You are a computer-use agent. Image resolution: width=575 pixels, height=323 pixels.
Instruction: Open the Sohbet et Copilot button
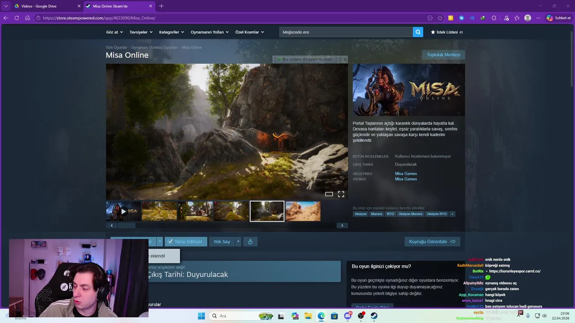click(x=559, y=18)
